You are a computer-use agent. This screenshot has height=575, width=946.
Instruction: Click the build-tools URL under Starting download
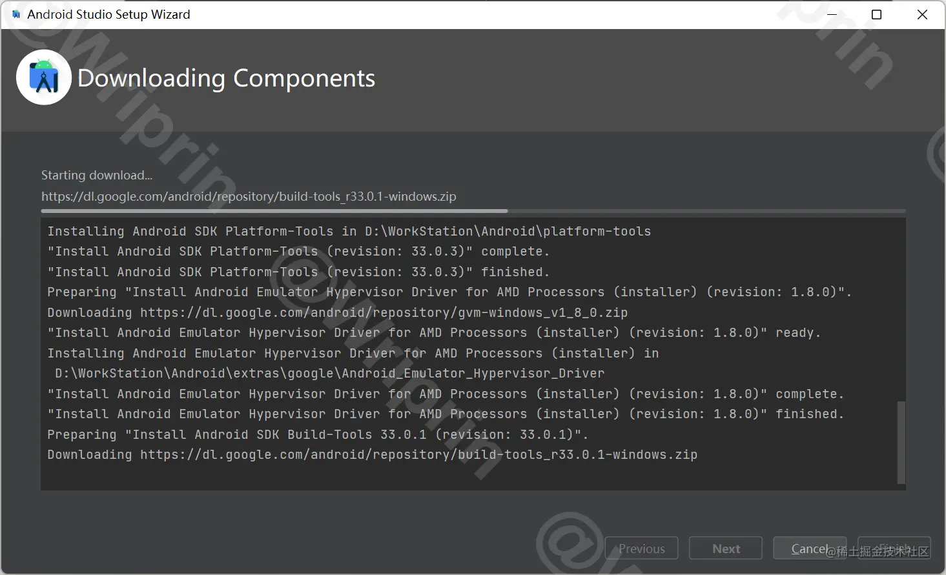[249, 196]
